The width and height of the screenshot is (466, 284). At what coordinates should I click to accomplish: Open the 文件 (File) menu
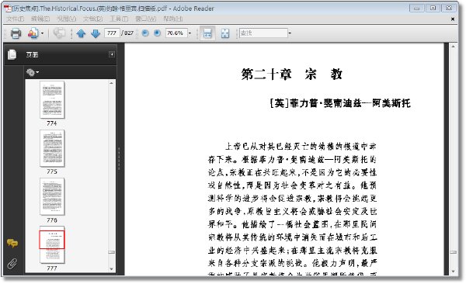16,19
